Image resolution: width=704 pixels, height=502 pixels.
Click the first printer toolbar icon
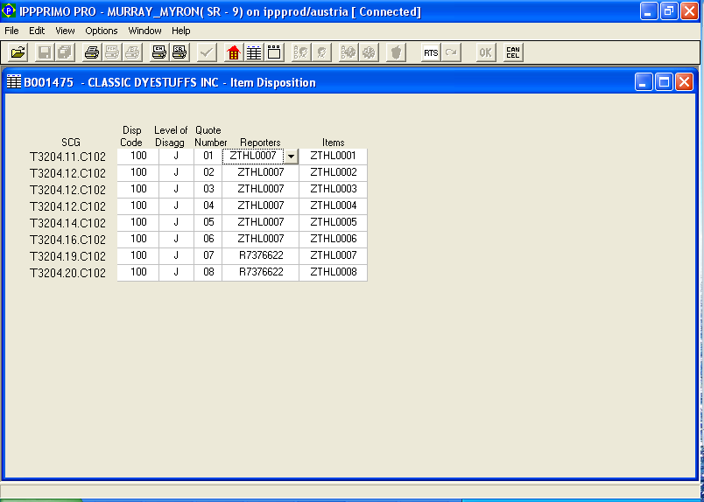point(92,53)
